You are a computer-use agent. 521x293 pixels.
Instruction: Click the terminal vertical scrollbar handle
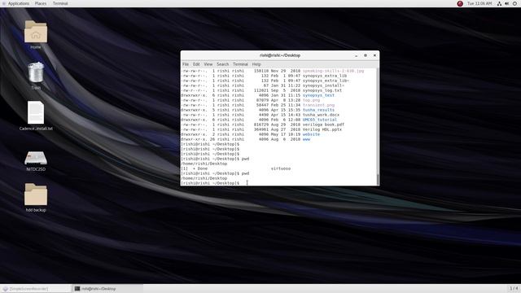click(378, 179)
